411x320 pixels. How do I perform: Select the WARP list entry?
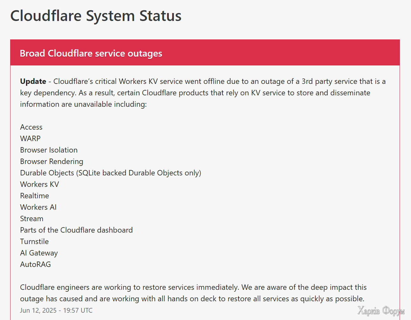point(30,139)
